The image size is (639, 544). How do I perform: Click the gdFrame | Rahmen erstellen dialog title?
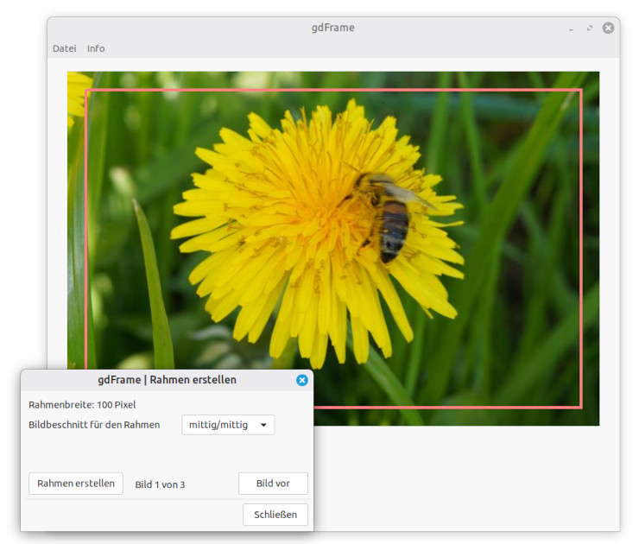pos(167,380)
